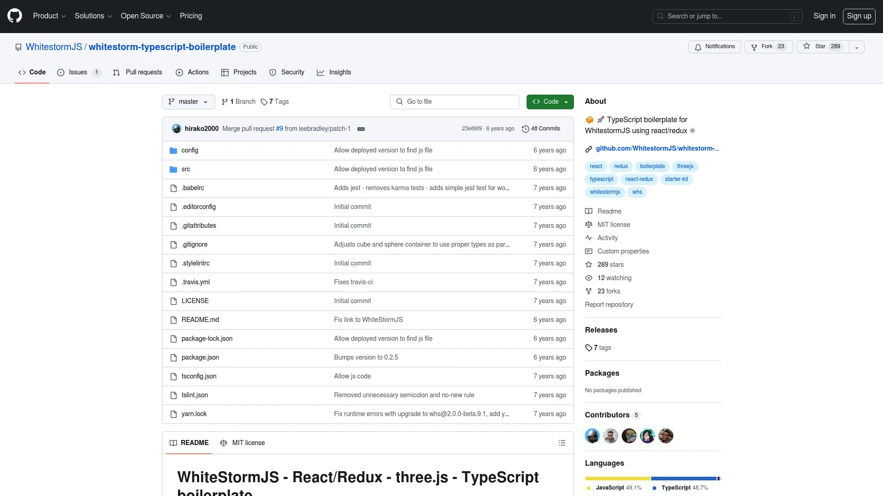Click the TypeScript 48.7% language entry
Viewport: 883px width, 496px height.
tap(680, 488)
